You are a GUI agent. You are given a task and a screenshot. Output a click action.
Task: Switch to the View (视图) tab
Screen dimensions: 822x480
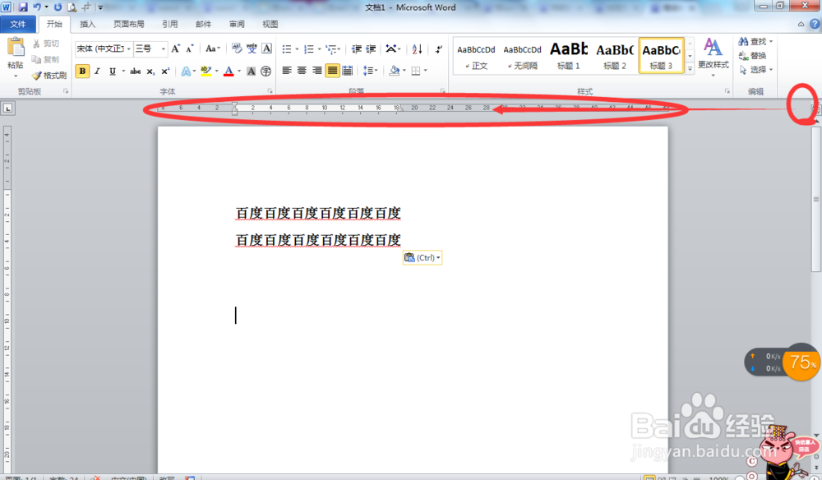[270, 24]
